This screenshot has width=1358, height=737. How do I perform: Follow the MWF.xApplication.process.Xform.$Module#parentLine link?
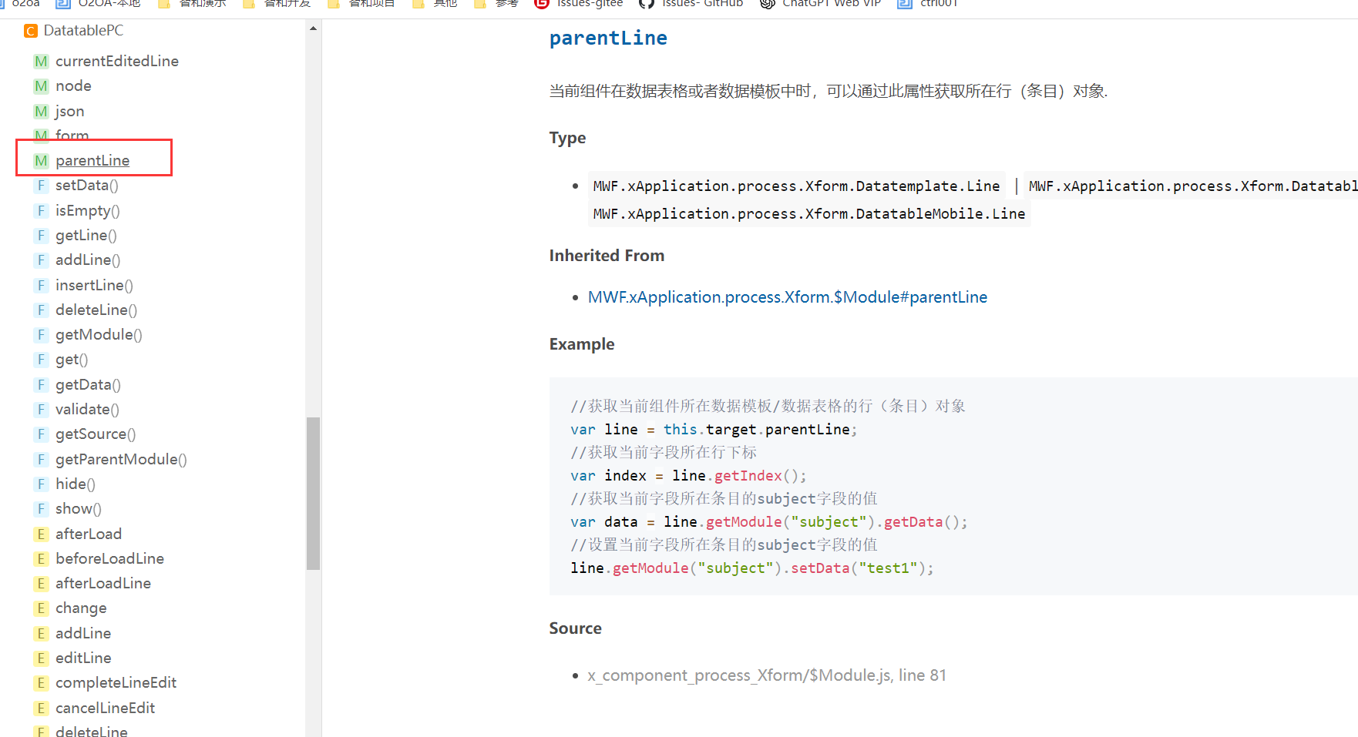pos(787,297)
